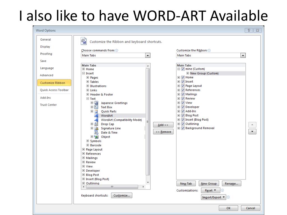Toggle the Mailings tab checkbox

pyautogui.click(x=183, y=94)
